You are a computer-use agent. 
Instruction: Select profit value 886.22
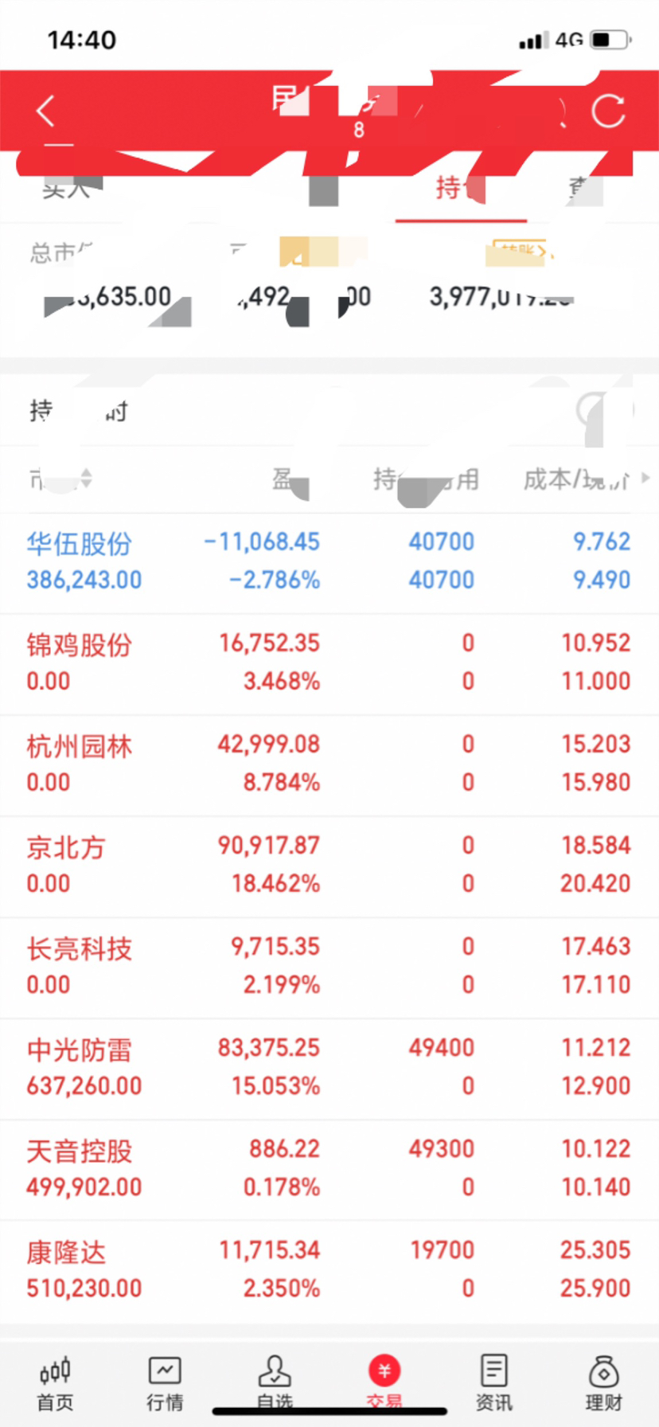[284, 1149]
